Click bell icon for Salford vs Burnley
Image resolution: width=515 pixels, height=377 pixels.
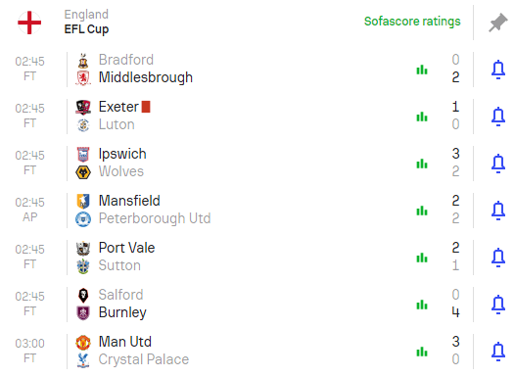click(x=498, y=305)
